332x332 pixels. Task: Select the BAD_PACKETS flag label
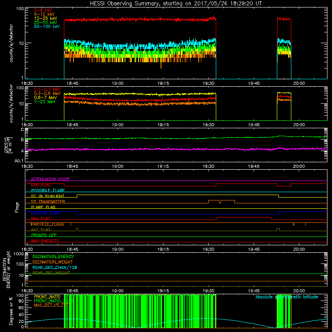tap(45, 241)
